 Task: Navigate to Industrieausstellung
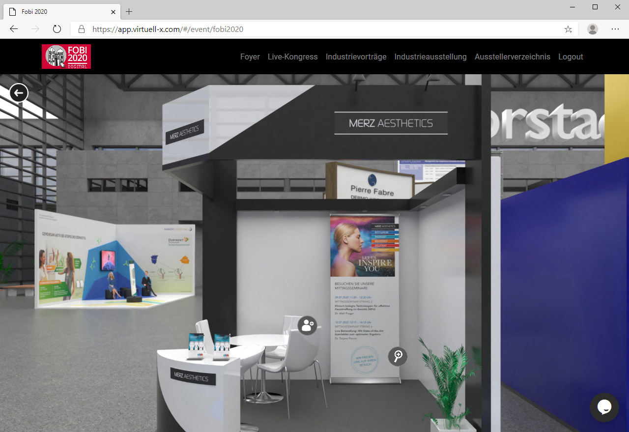[x=430, y=57]
